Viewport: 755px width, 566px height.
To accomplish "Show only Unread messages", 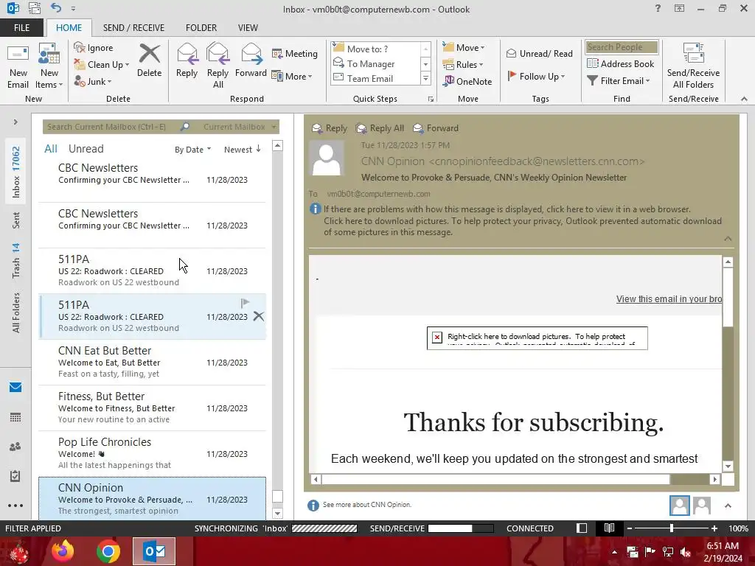I will [86, 149].
